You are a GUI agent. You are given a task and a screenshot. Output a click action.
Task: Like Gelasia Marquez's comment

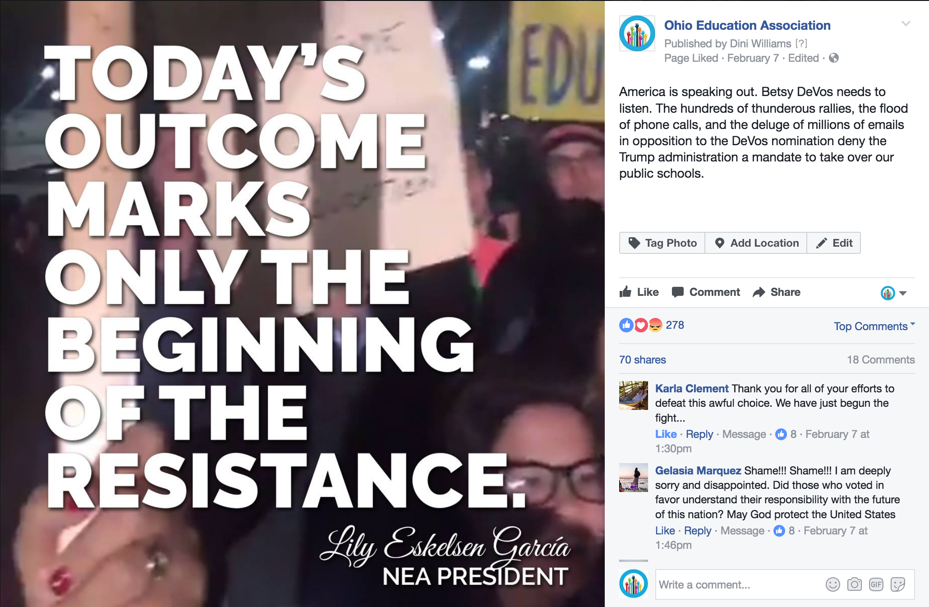click(665, 530)
